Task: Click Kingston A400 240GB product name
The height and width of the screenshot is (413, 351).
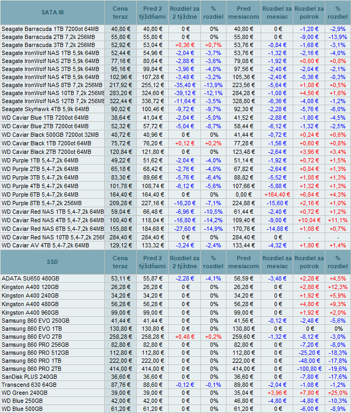Action: coord(30,296)
